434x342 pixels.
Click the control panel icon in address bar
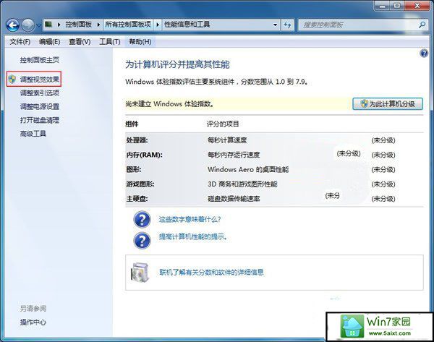(x=48, y=25)
